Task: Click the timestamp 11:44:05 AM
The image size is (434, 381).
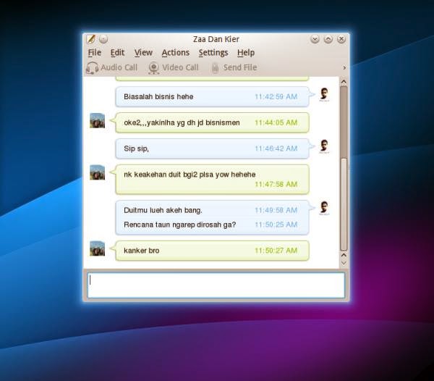Action: pos(276,122)
